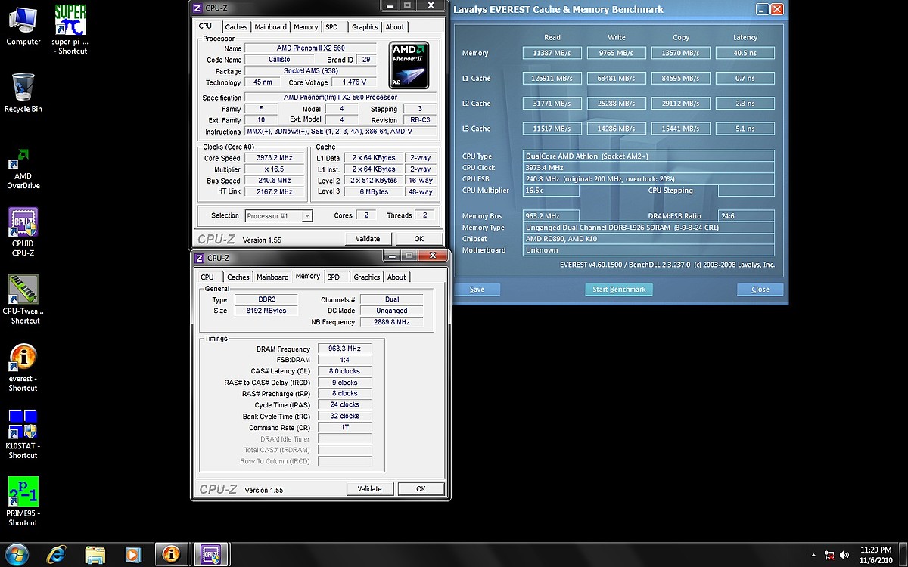The image size is (908, 567).
Task: Click the Bank Cycle Time value '32 clocks'
Action: (345, 417)
